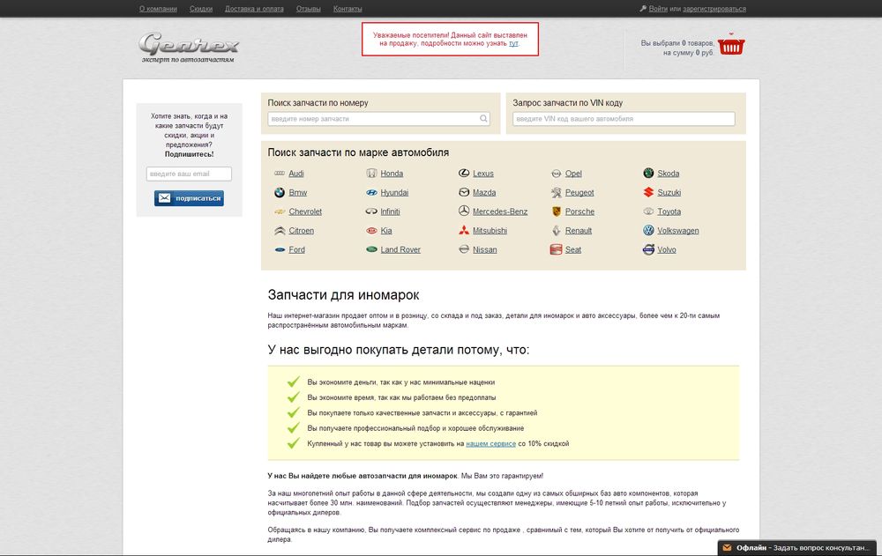This screenshot has width=882, height=556.
Task: Open the 'нашем сервисе' link
Action: click(490, 443)
